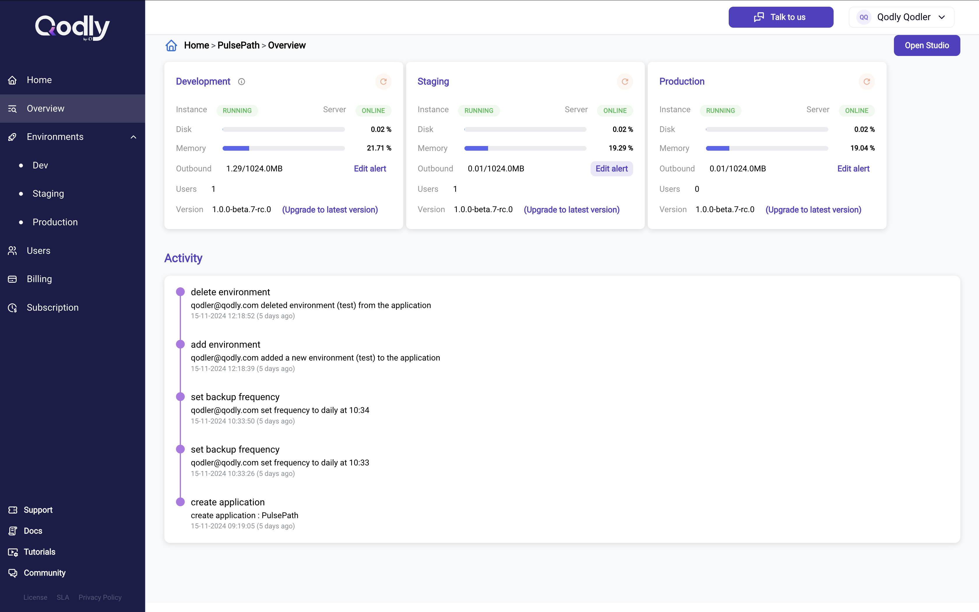Viewport: 979px width, 612px height.
Task: Click the Talk to us button
Action: 781,17
